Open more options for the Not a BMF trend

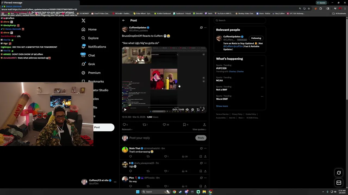pos(262,87)
